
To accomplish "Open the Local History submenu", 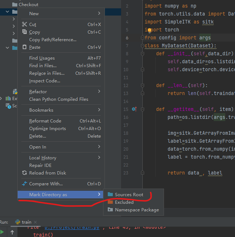I will [61, 158].
